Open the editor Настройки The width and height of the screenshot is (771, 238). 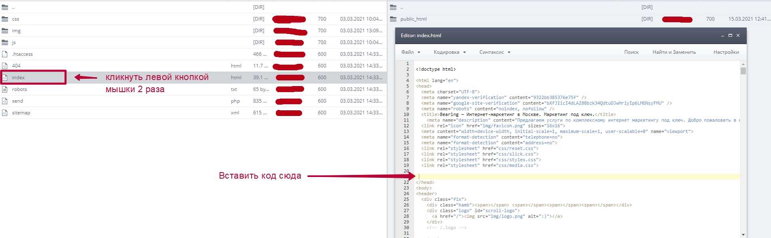coord(726,52)
